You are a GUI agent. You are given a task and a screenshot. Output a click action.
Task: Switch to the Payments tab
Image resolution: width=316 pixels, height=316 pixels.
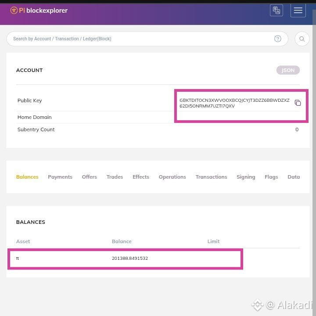[60, 177]
